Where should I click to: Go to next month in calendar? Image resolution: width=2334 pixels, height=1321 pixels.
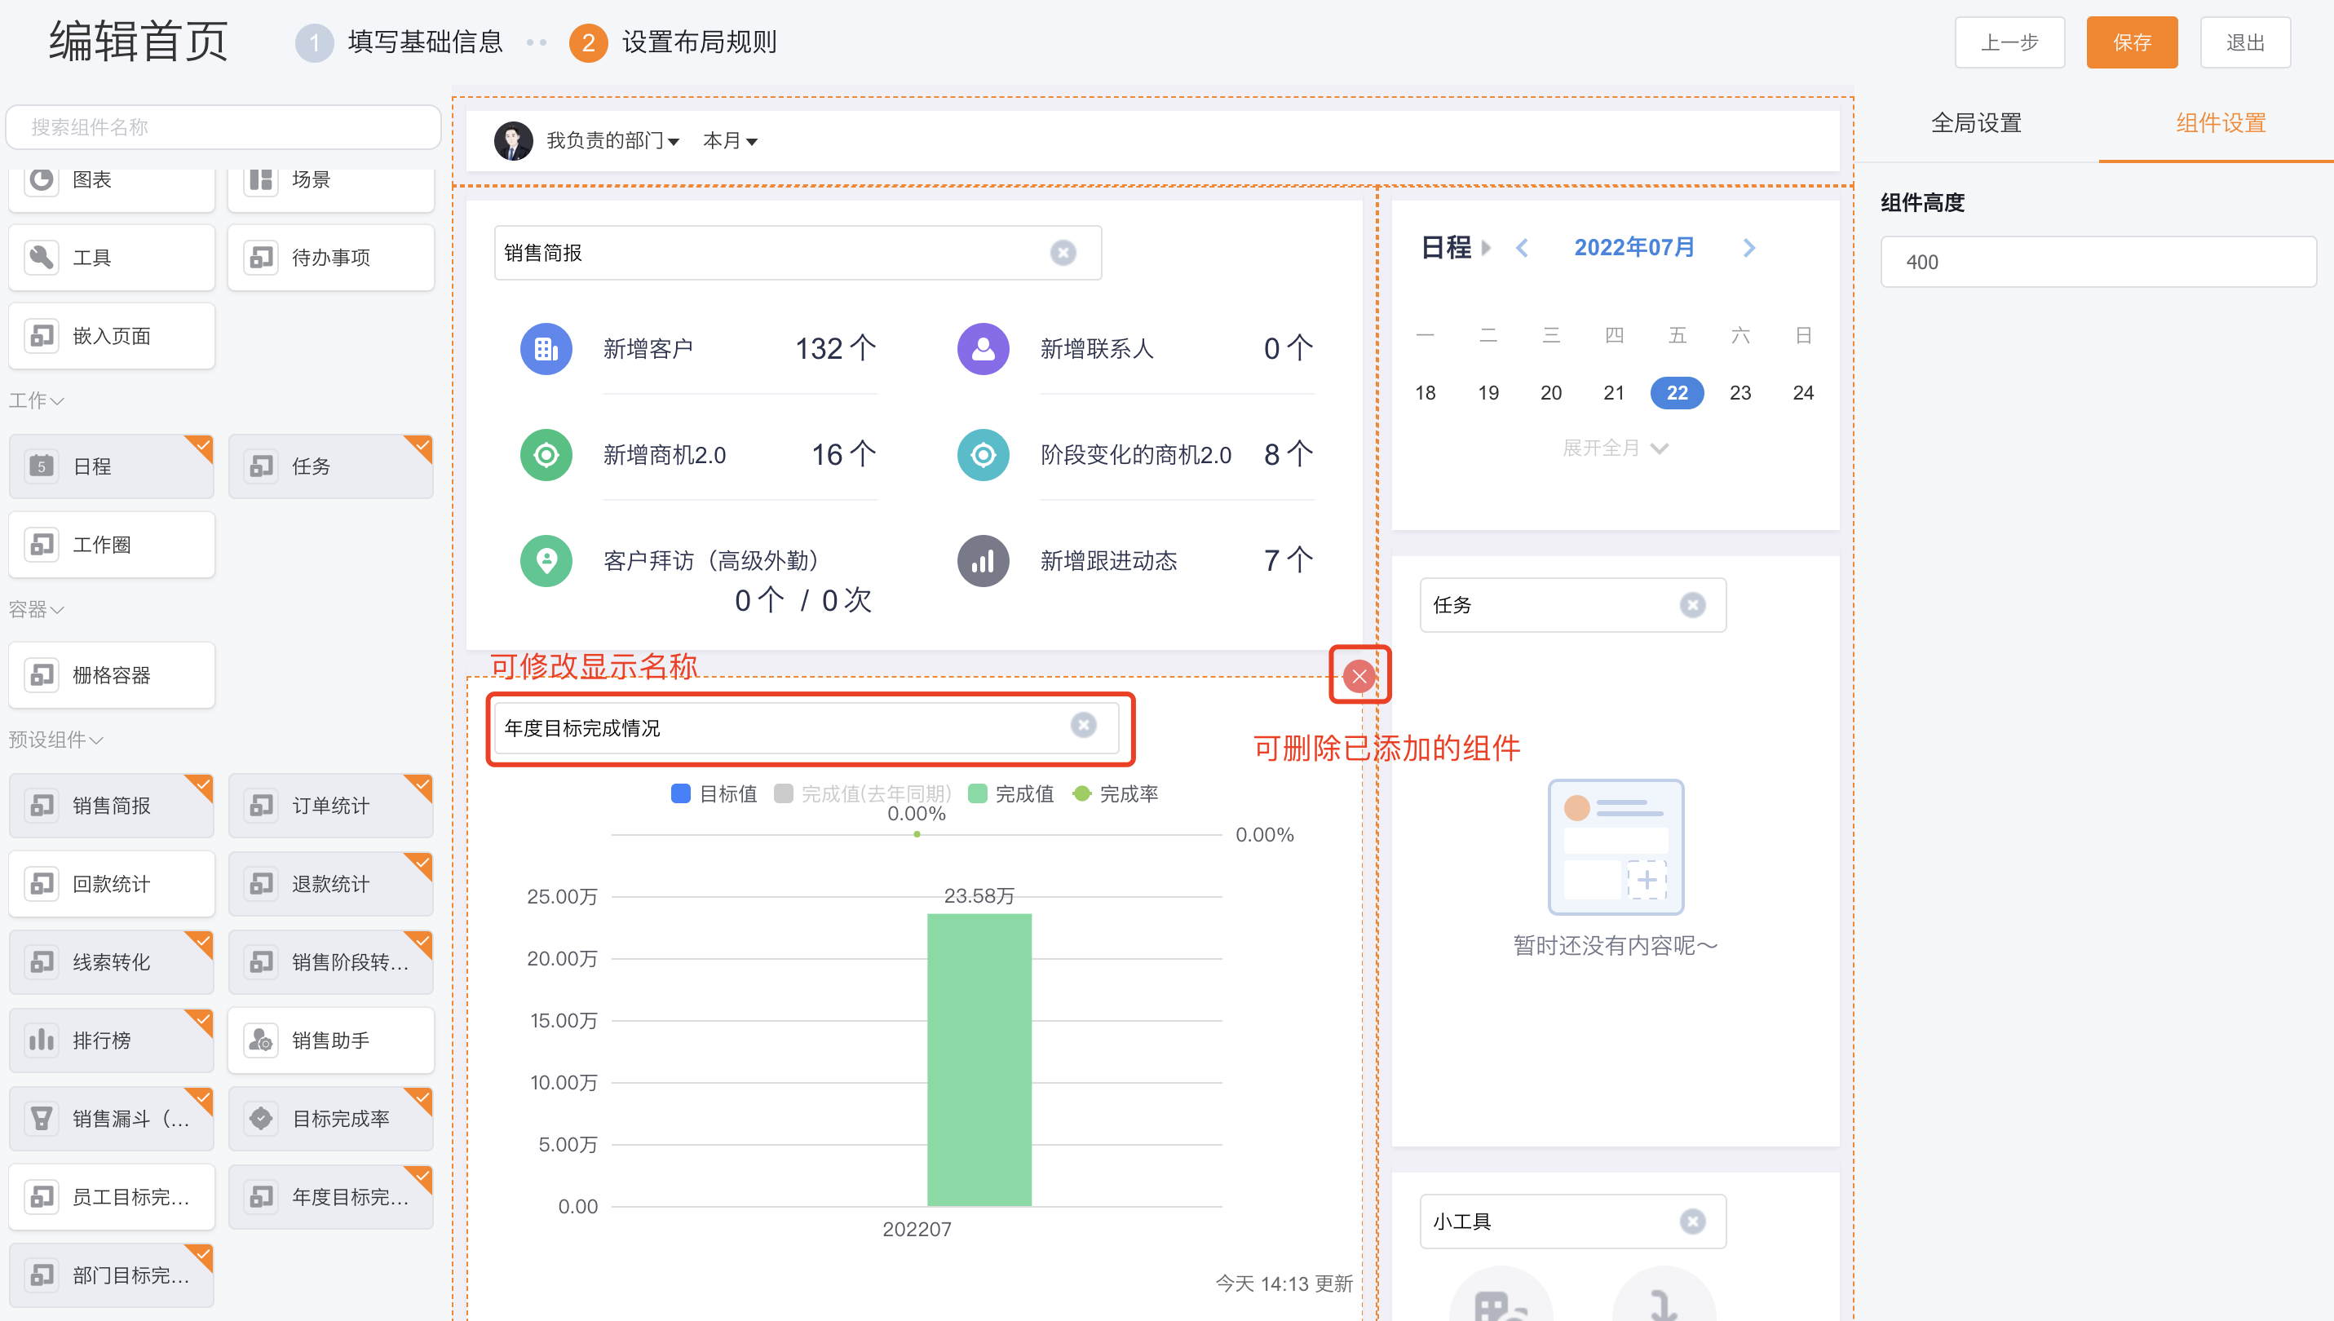(x=1749, y=248)
